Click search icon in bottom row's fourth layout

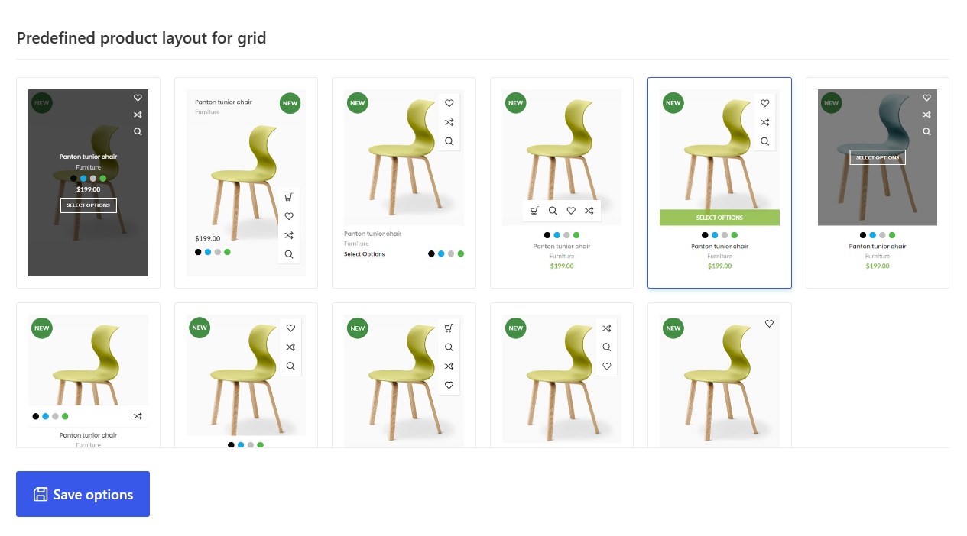click(606, 347)
